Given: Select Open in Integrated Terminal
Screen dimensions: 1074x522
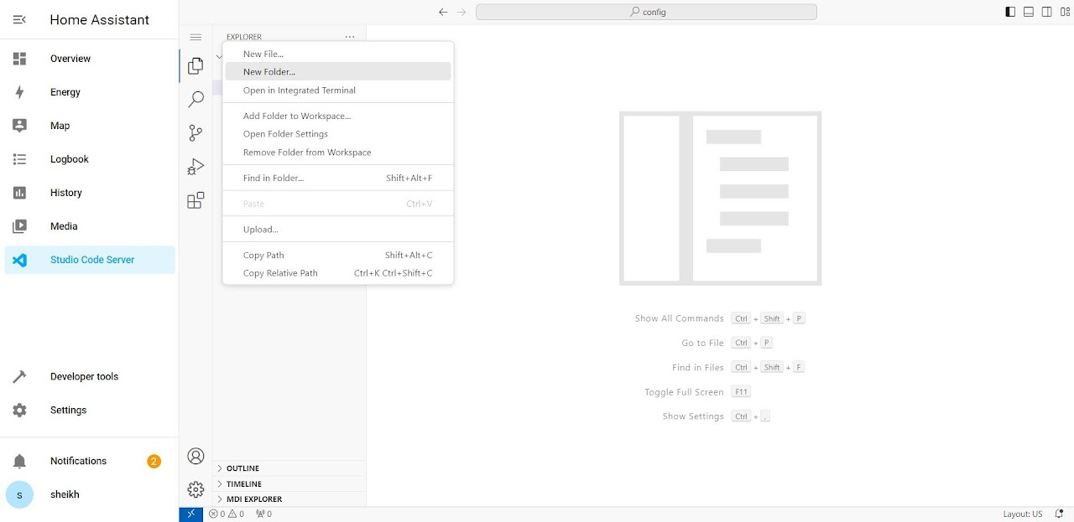Looking at the screenshot, I should [x=338, y=90].
